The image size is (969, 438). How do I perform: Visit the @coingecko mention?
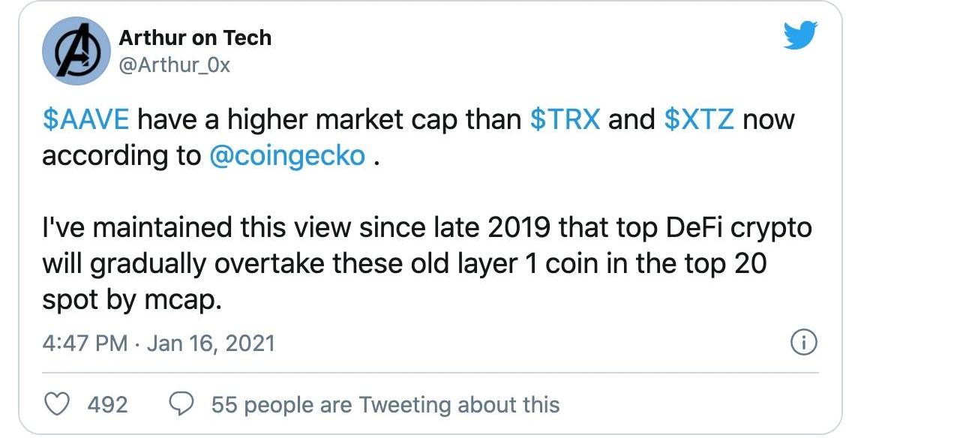click(x=287, y=156)
